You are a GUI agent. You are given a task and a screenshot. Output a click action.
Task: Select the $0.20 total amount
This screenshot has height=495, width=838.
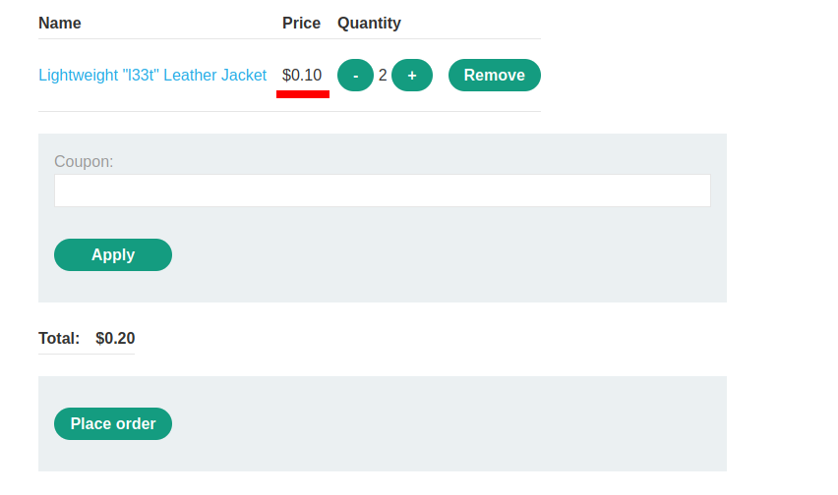pos(115,339)
